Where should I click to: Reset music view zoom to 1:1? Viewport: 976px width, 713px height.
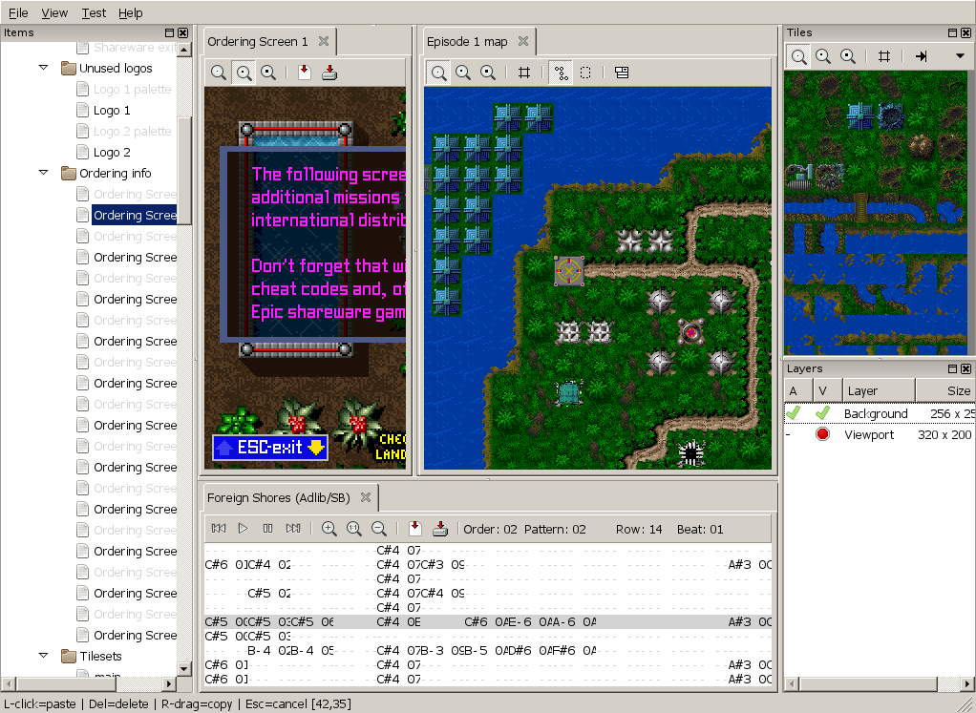click(x=353, y=529)
